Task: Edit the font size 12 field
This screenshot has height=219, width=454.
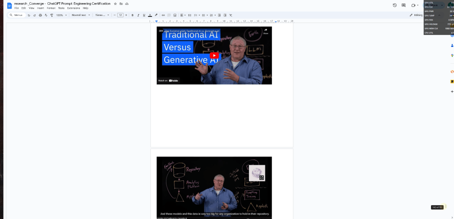Action: click(x=120, y=15)
